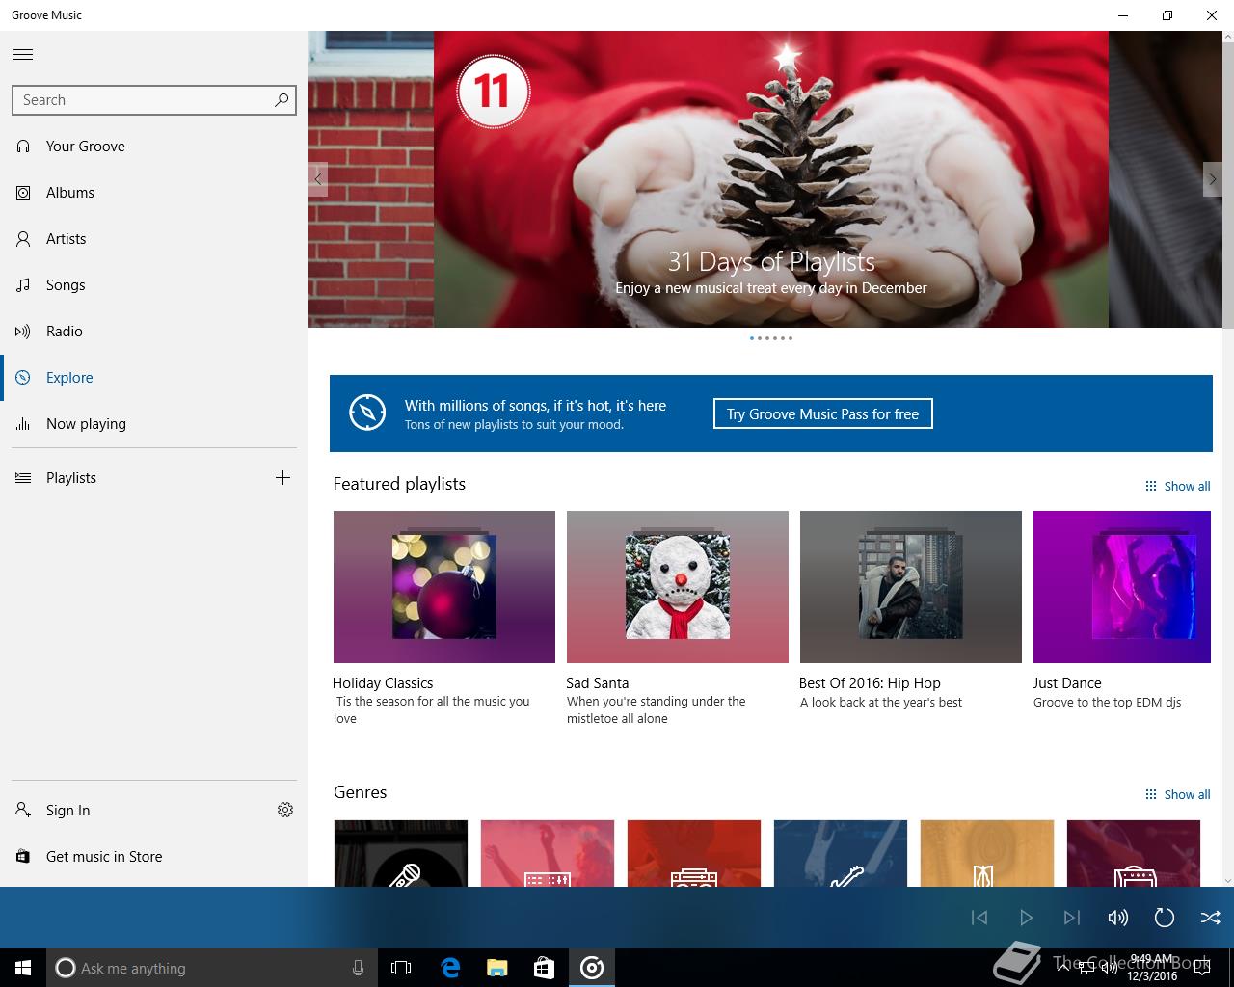The image size is (1234, 987).
Task: Click Groove Music taskbar icon
Action: (x=592, y=968)
